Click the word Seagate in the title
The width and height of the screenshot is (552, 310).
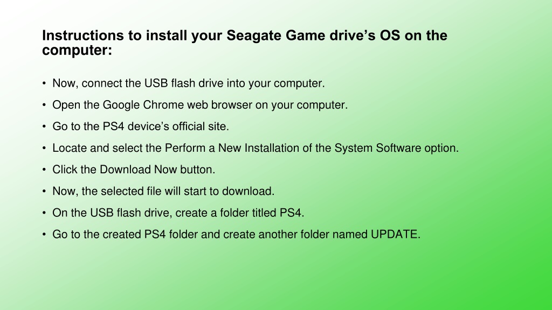[x=254, y=36]
